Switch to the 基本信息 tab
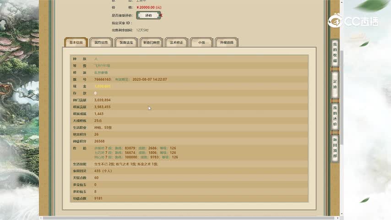391x220 pixels. tap(76, 43)
